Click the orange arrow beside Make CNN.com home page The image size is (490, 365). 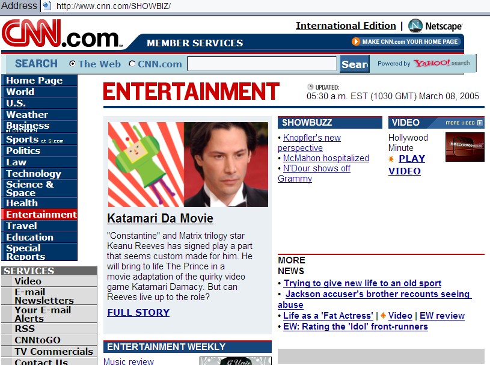(x=356, y=41)
